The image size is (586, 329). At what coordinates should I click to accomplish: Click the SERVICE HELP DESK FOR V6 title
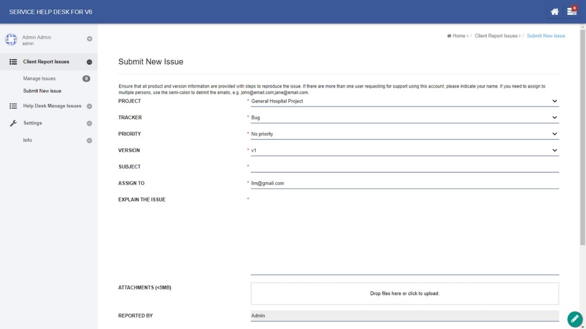51,12
